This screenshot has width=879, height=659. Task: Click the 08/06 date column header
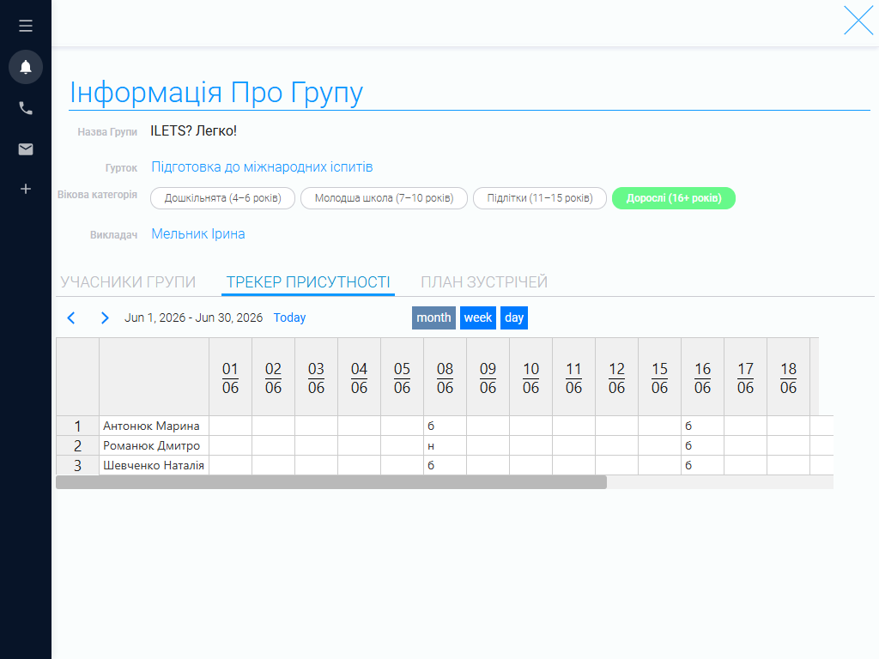pos(446,378)
